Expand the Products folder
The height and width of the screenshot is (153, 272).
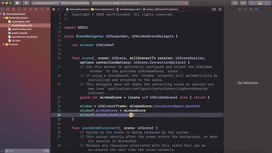point(4,44)
